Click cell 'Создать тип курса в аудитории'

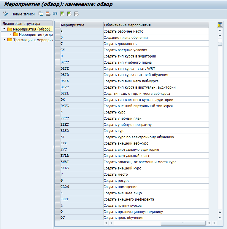tap(156, 56)
